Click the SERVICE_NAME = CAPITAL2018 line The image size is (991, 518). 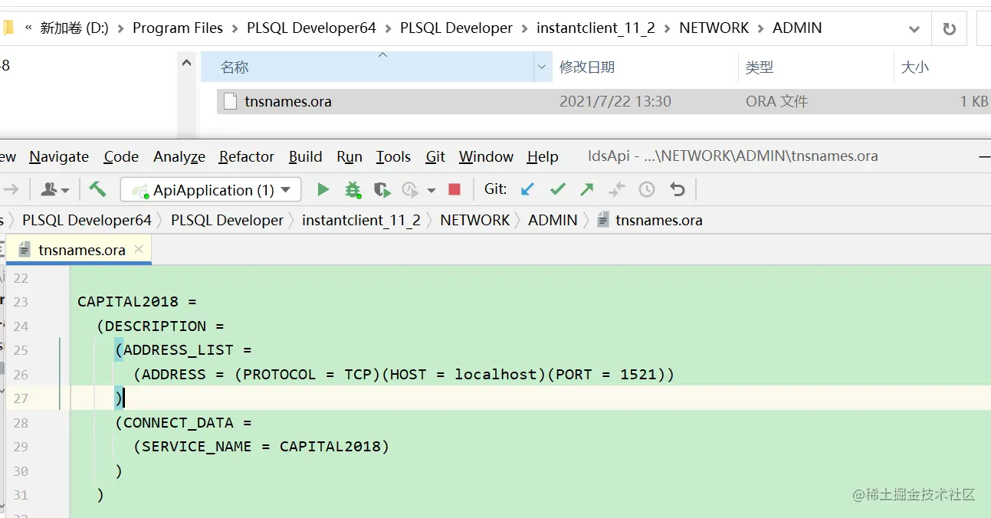[261, 447]
